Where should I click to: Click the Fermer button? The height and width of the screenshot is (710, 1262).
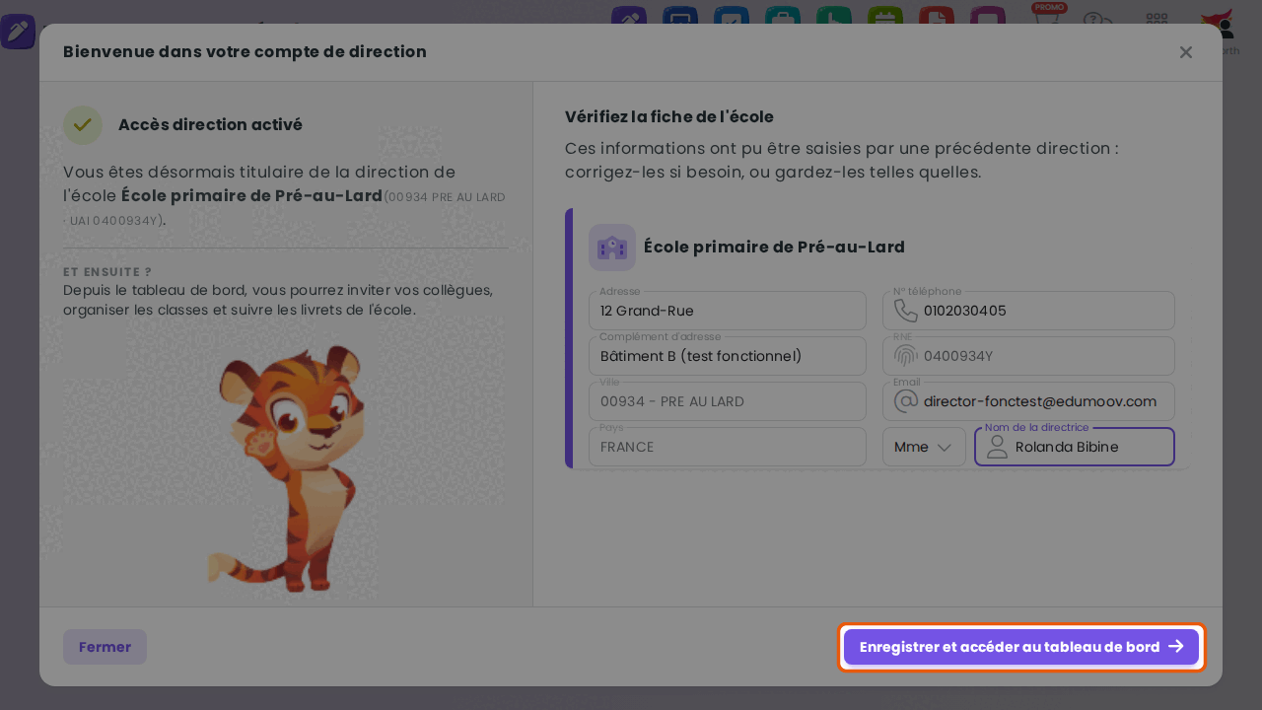(105, 647)
